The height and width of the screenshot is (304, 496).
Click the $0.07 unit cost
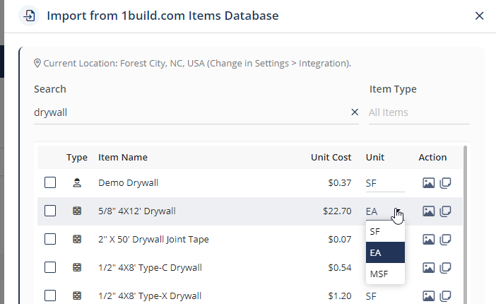pyautogui.click(x=339, y=239)
